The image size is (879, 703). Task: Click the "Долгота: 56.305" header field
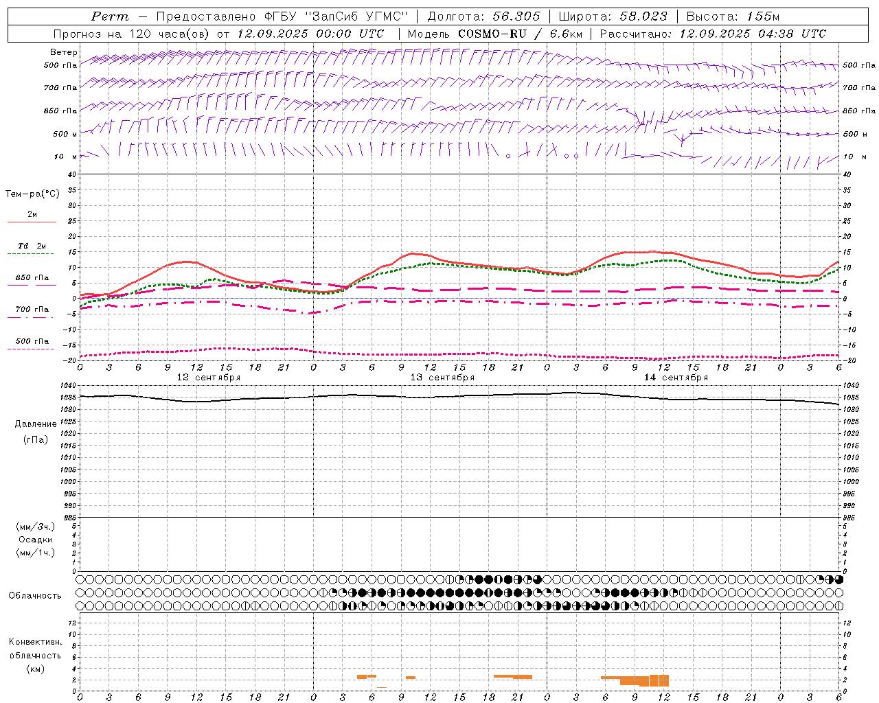point(484,16)
